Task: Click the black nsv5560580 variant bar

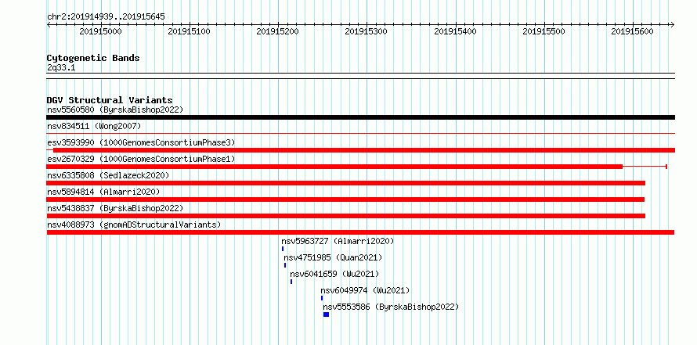Action: coord(360,117)
